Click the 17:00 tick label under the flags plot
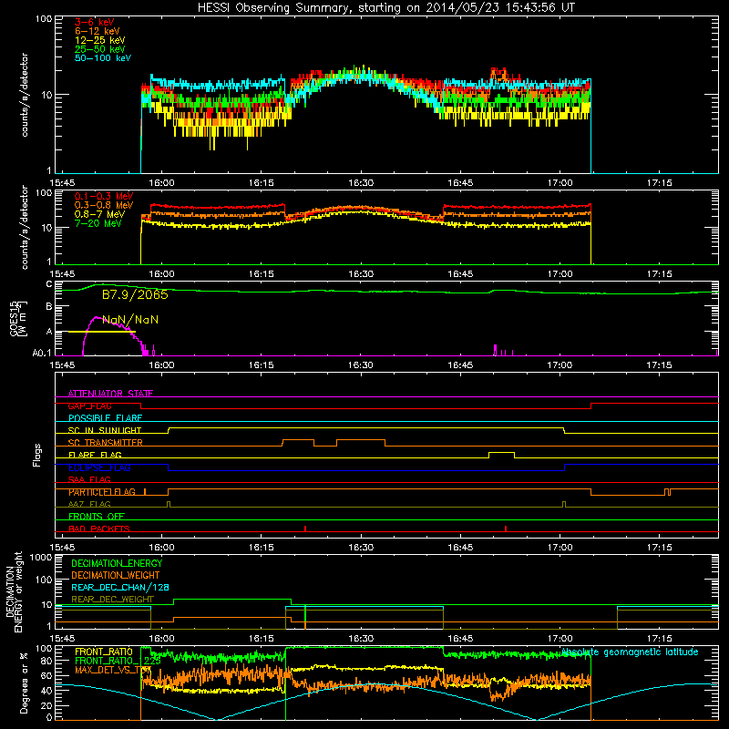Image resolution: width=729 pixels, height=729 pixels. click(x=560, y=548)
